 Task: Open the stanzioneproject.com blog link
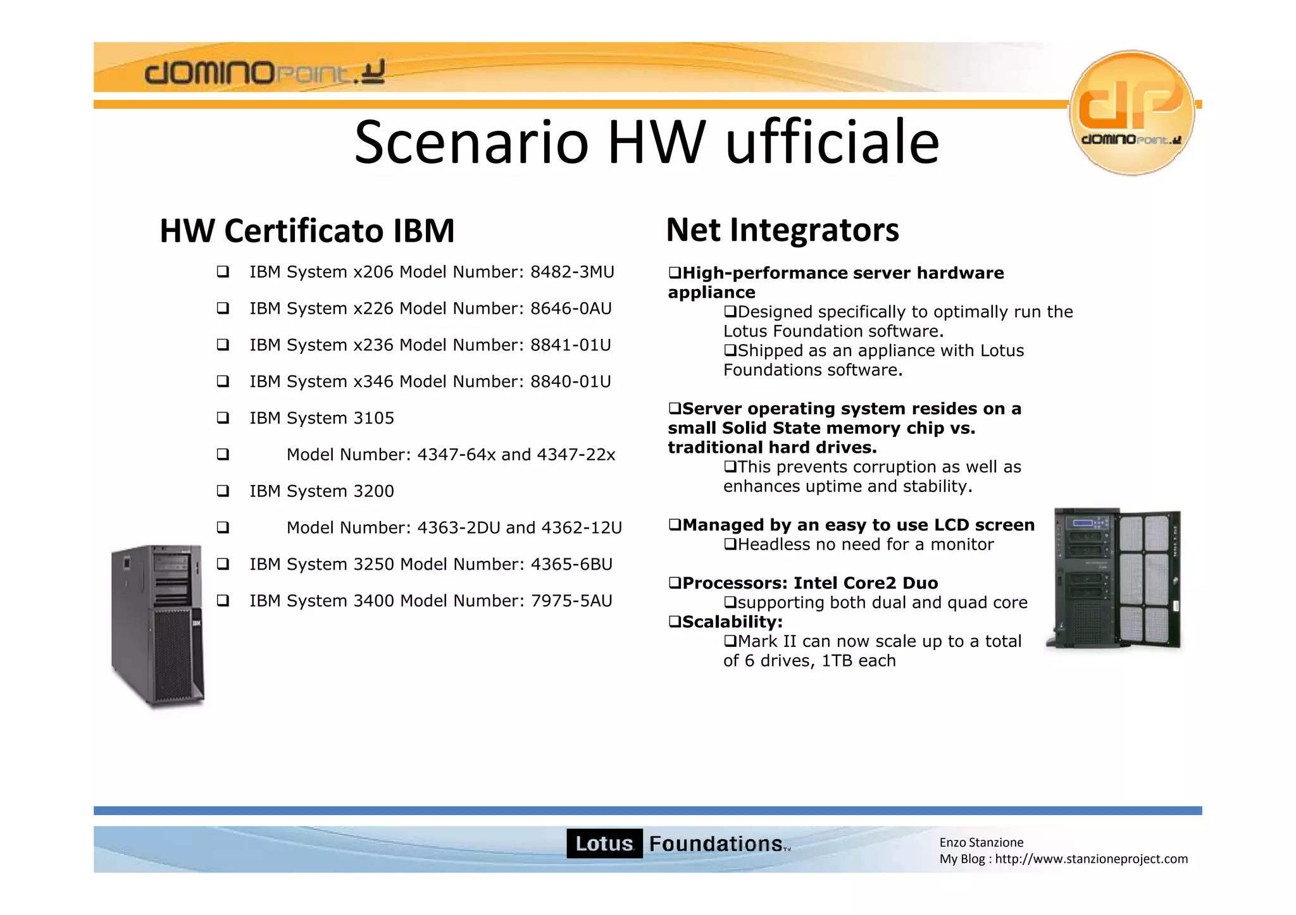pos(1091,859)
